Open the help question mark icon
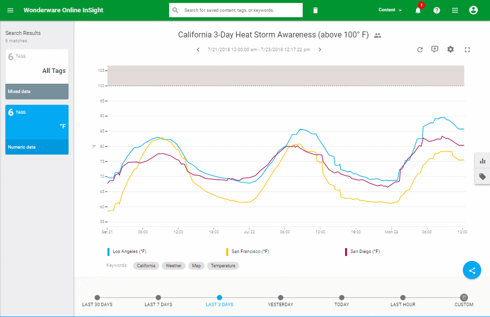Screen dimensions: 490x317 tap(437, 10)
